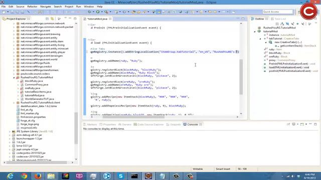Switch to the Outline tab
Viewport: 321px width, 180px height.
[x=259, y=19]
